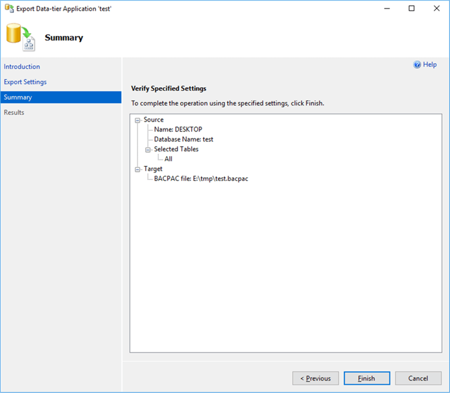Select the BACPAC file path item
The image size is (450, 393).
click(x=201, y=179)
